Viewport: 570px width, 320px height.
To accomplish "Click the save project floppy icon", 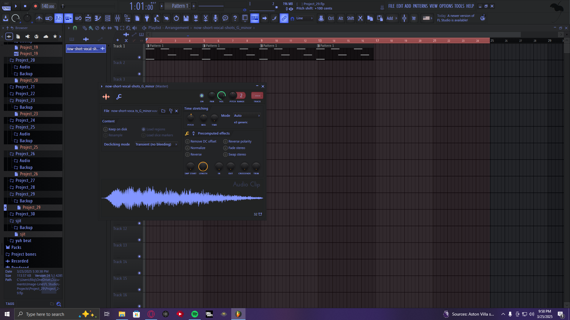I will pyautogui.click(x=186, y=18).
